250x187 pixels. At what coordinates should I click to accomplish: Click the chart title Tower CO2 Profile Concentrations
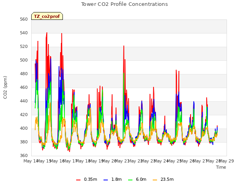click(x=124, y=4)
